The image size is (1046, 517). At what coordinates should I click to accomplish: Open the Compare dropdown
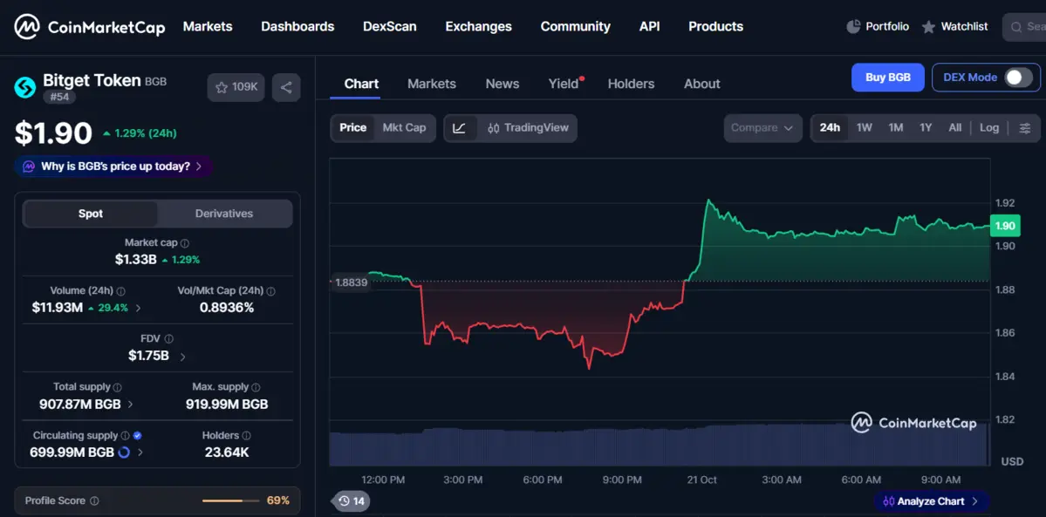pos(762,128)
